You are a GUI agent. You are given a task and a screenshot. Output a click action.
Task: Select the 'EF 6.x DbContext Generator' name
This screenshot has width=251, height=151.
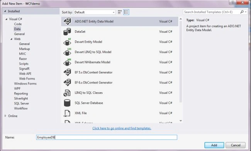click(93, 83)
